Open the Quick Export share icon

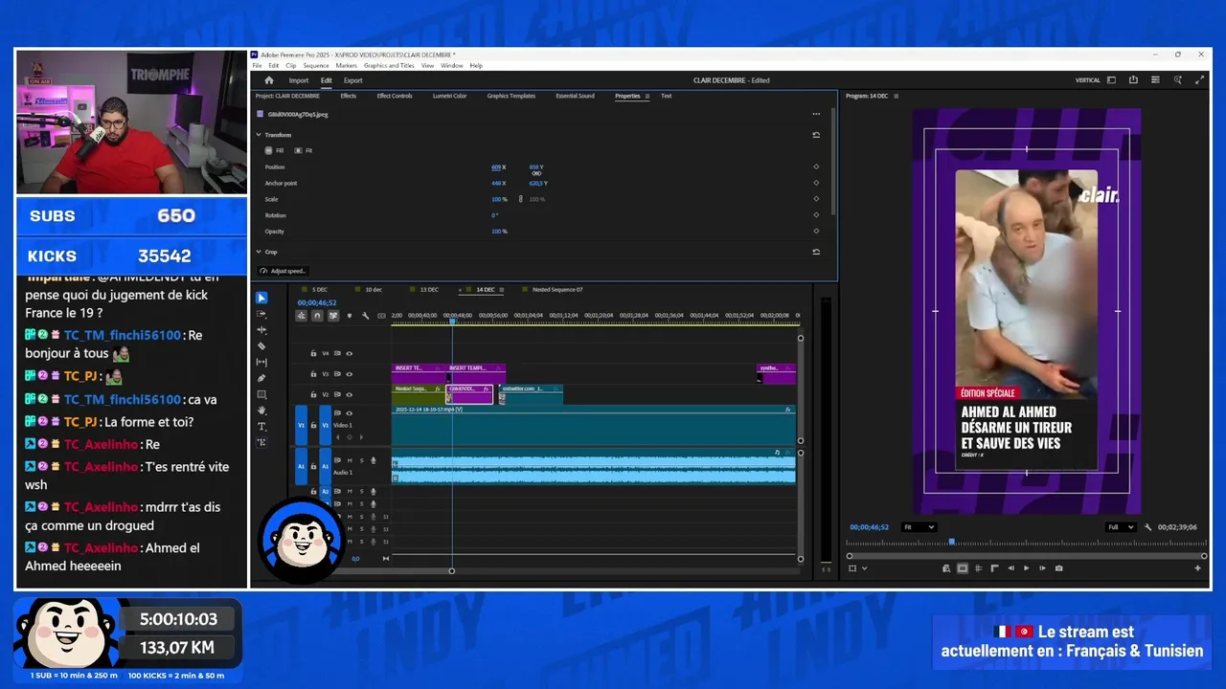click(x=1133, y=80)
